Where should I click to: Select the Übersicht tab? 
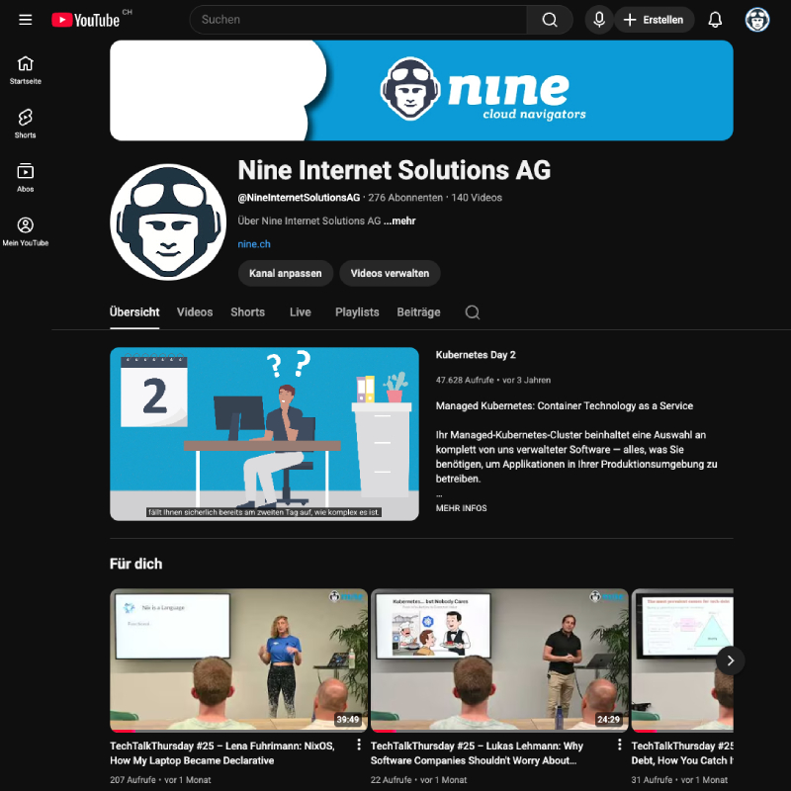coord(134,312)
